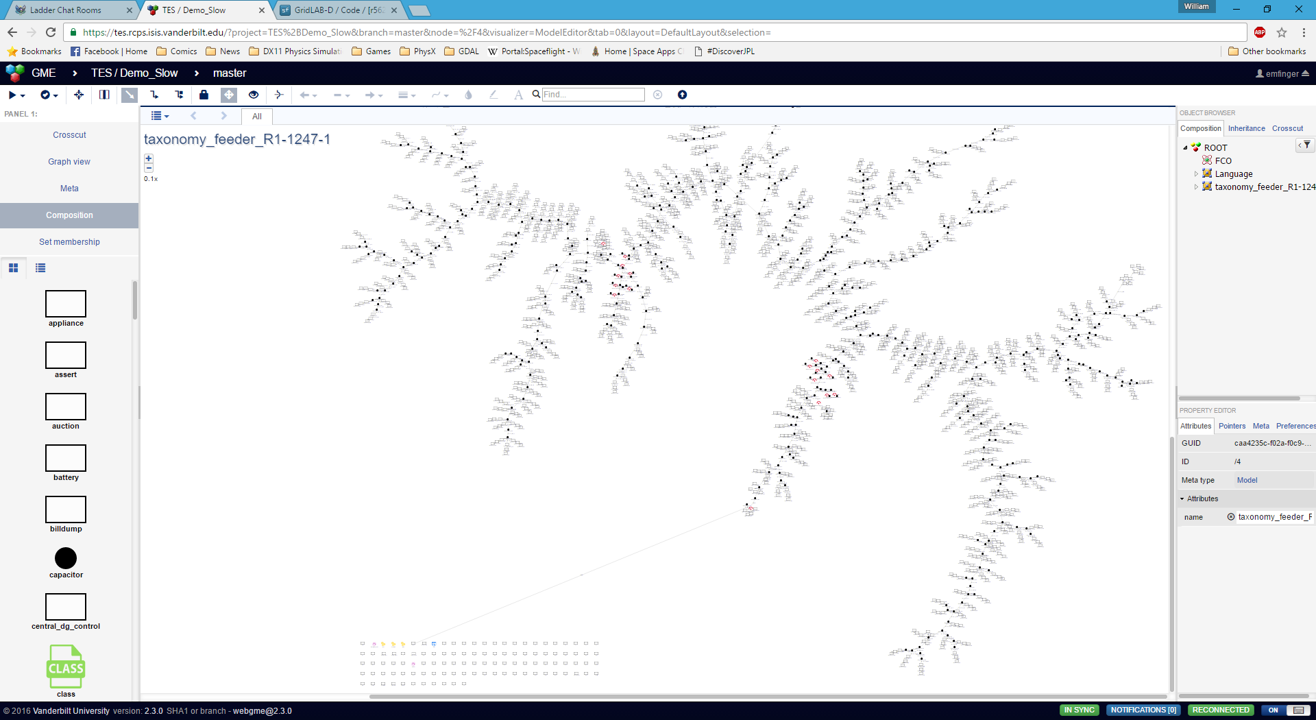Open the list dropdown in canvas header
This screenshot has width=1316, height=720.
160,116
